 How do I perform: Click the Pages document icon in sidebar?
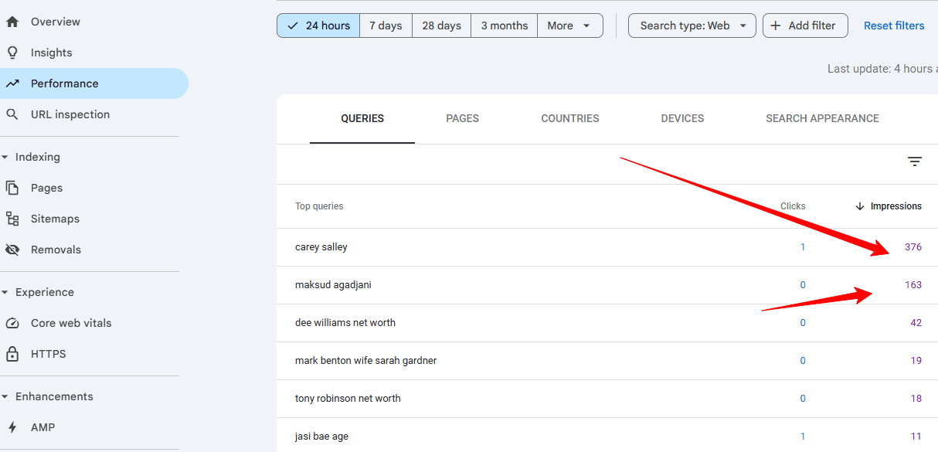(x=12, y=188)
